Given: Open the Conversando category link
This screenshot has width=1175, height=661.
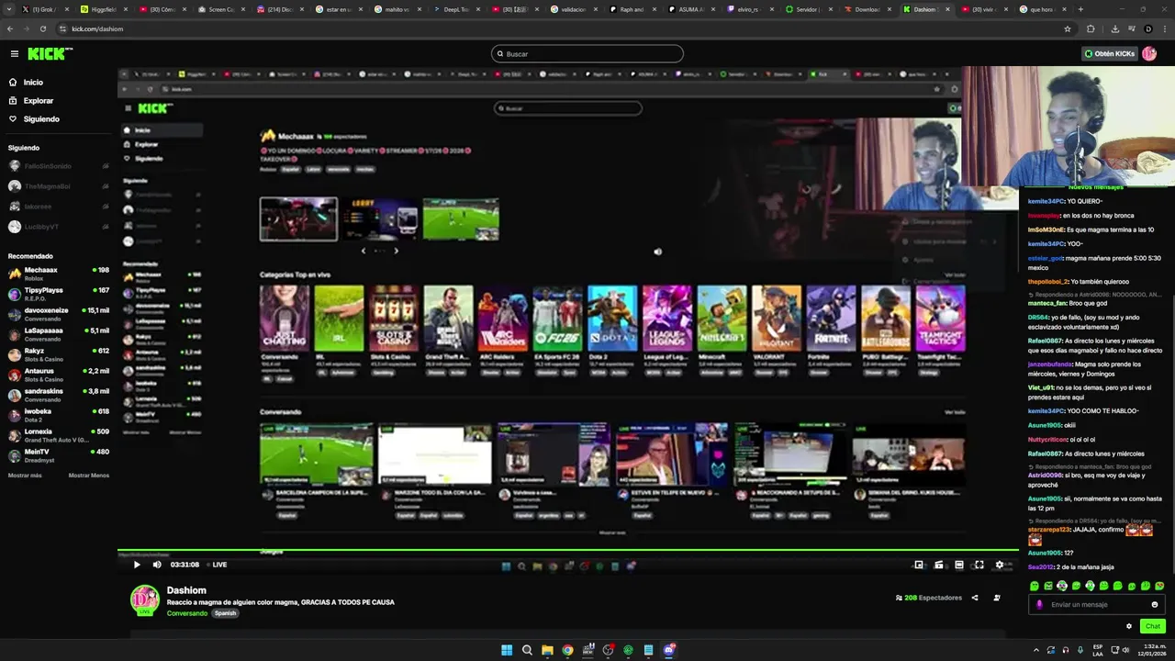Looking at the screenshot, I should pos(187,613).
